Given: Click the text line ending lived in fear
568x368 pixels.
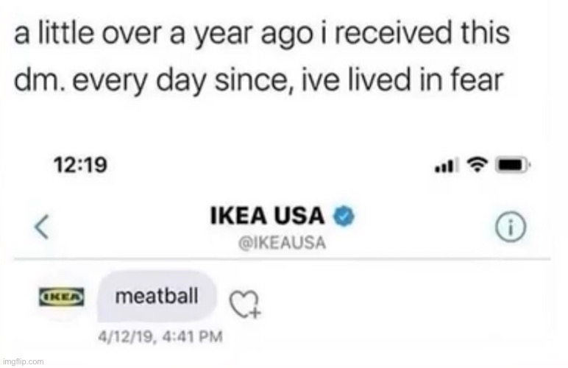Looking at the screenshot, I should click(259, 80).
